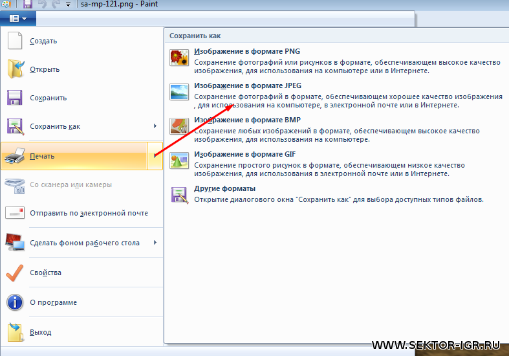Click the folder icon beside Открыть
Image resolution: width=509 pixels, height=356 pixels.
[x=16, y=69]
